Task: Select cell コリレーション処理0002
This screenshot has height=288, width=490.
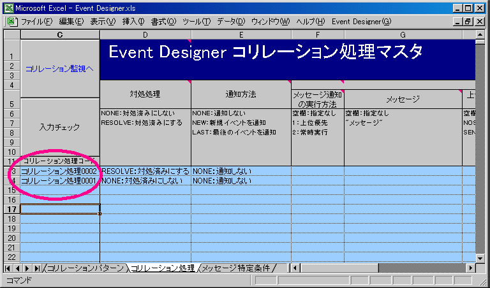Action: 60,171
